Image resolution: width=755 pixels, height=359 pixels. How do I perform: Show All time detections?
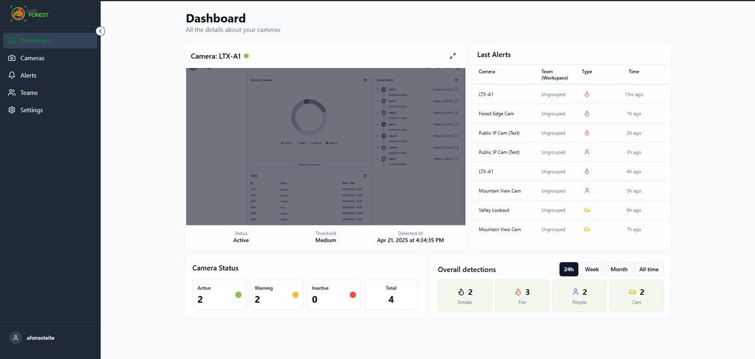tap(649, 269)
